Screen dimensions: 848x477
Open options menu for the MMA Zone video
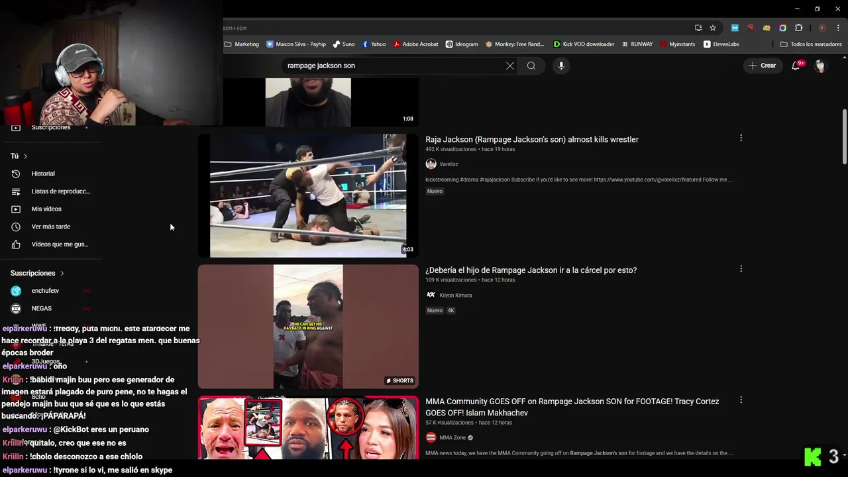pos(741,400)
